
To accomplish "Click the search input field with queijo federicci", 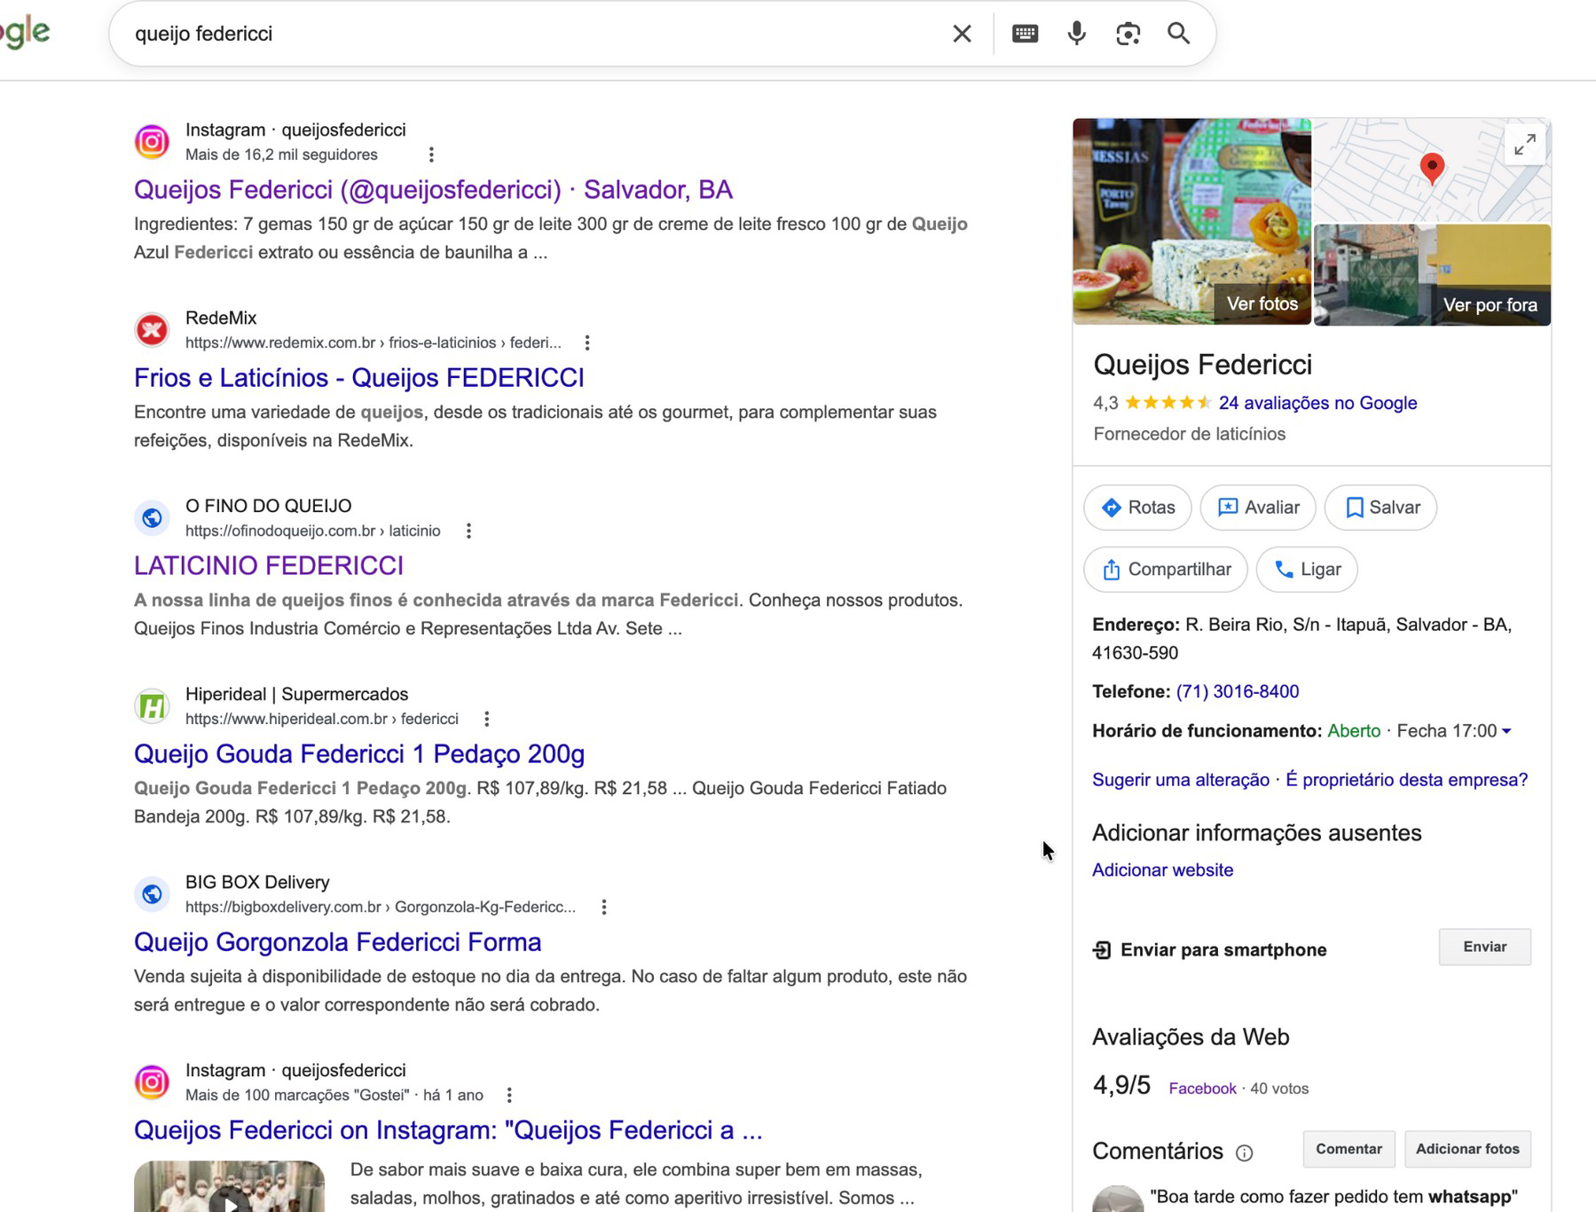I will click(532, 34).
